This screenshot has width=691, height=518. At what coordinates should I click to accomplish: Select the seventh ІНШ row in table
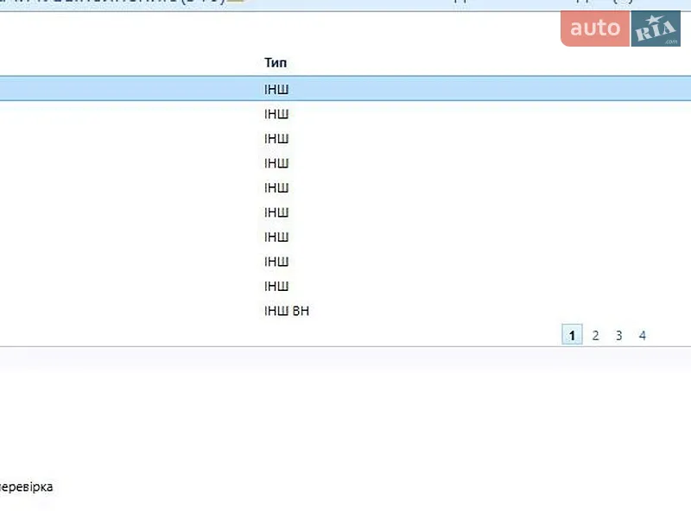click(345, 237)
